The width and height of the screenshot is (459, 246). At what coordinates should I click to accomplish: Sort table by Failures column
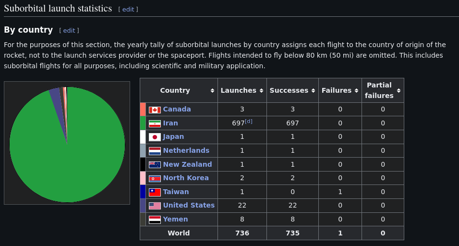pos(356,91)
